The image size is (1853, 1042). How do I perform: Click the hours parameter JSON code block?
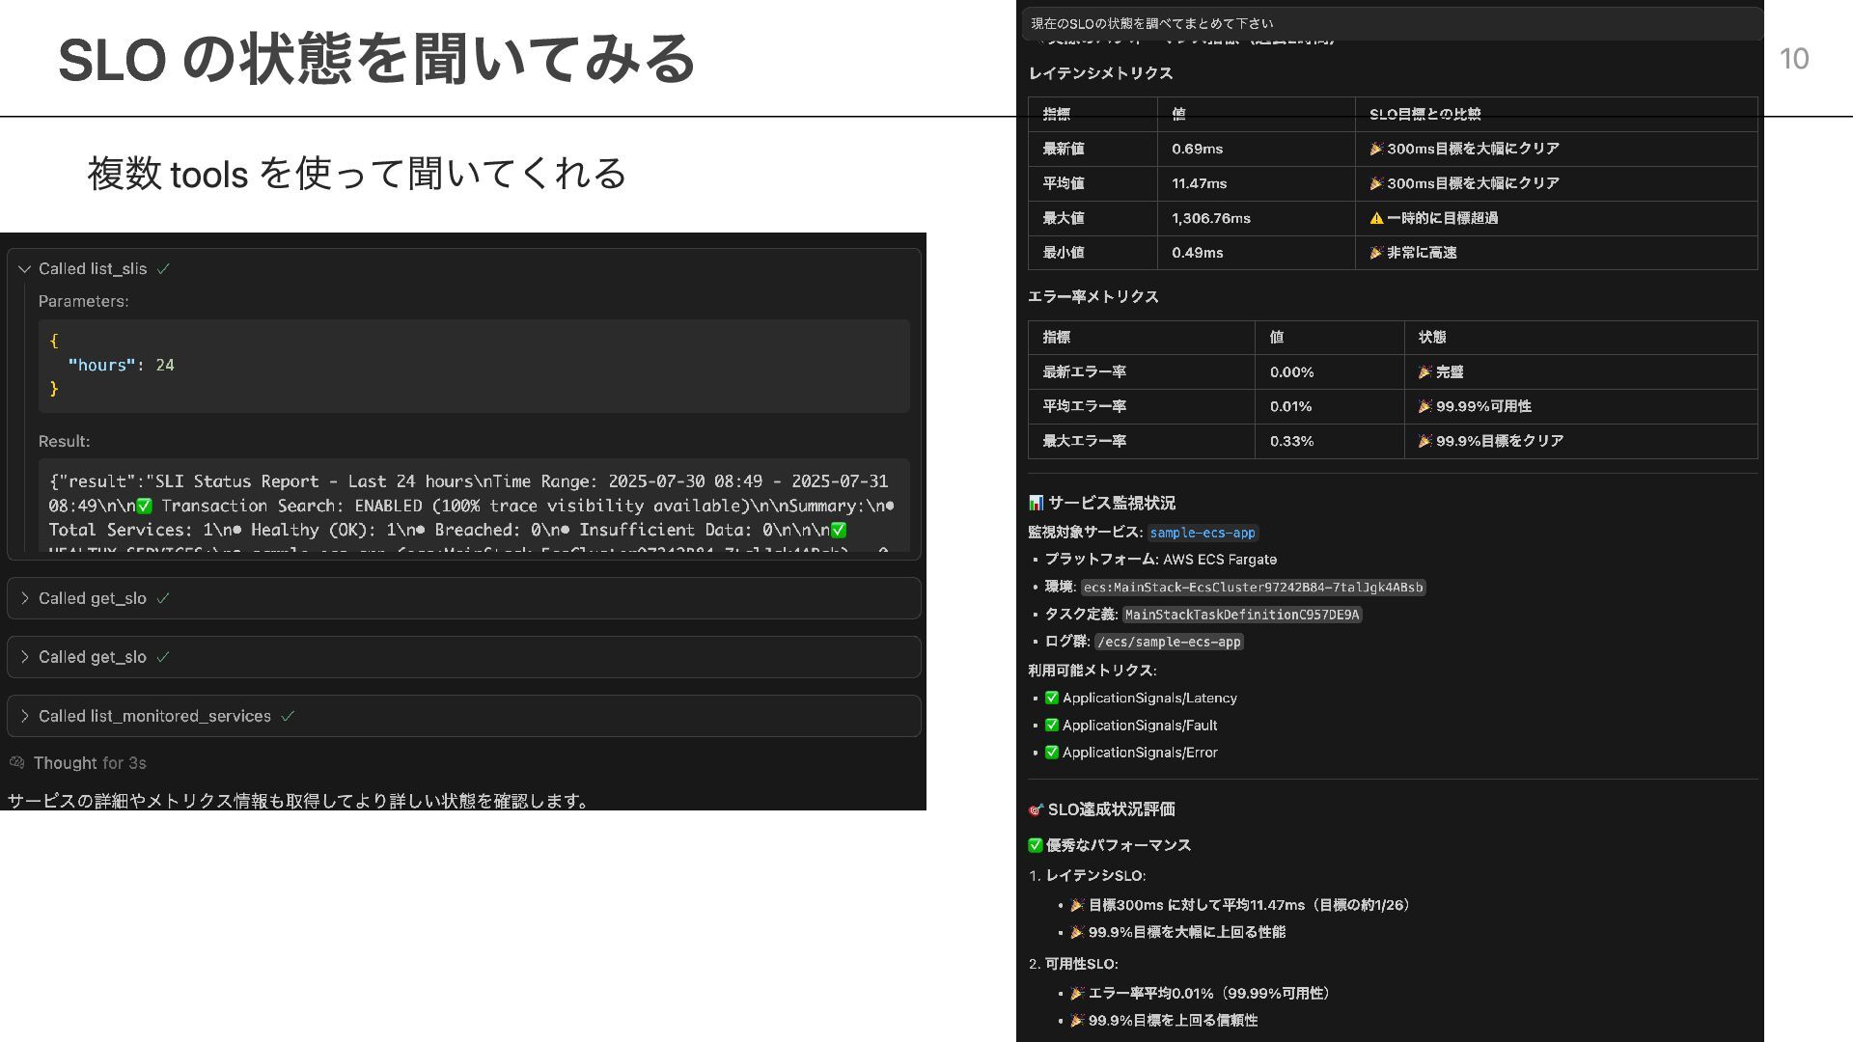click(x=474, y=366)
